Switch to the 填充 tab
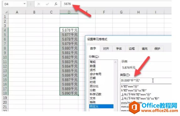 click(145, 49)
